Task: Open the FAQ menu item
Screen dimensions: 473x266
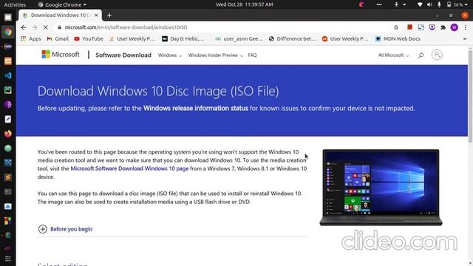Action: [252, 55]
